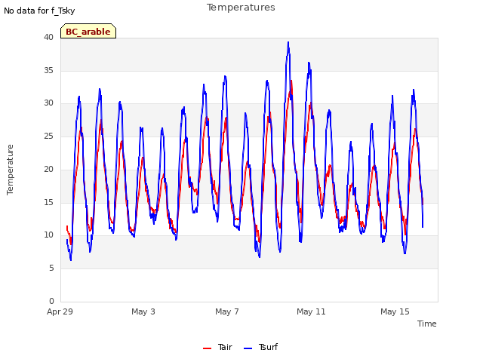
Task: Click the Apr 29 x-axis label
Action: [x=60, y=311]
